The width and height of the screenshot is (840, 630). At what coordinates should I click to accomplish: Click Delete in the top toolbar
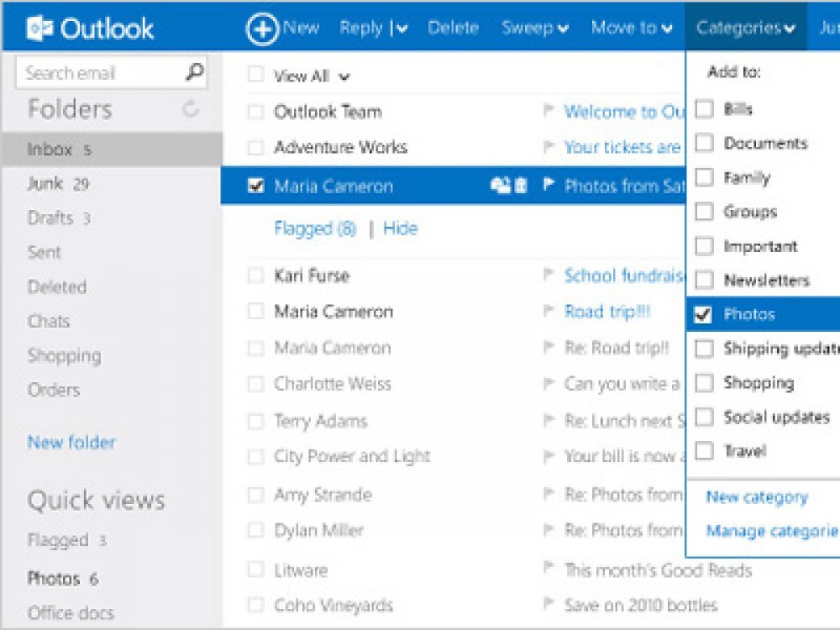pyautogui.click(x=453, y=28)
